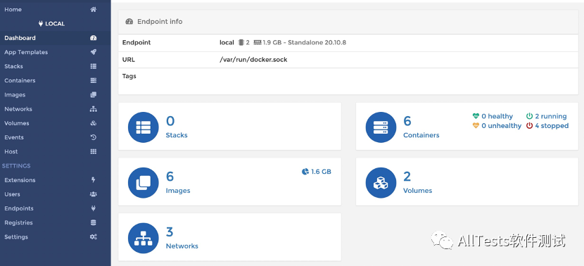This screenshot has width=584, height=266.
Task: Click the large Containers circle icon
Action: [381, 127]
